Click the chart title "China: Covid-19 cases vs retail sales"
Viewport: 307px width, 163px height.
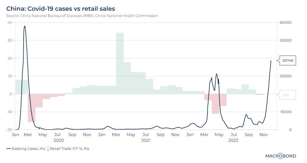tap(60, 9)
